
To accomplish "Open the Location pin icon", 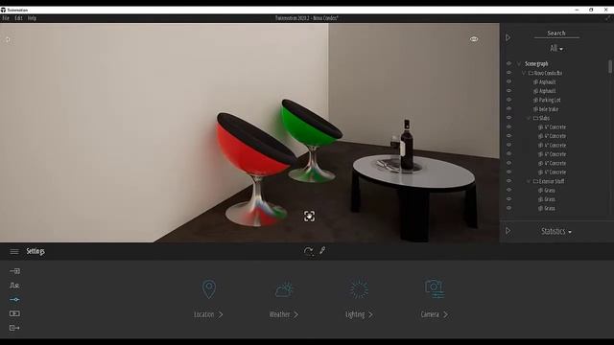I will coord(209,289).
